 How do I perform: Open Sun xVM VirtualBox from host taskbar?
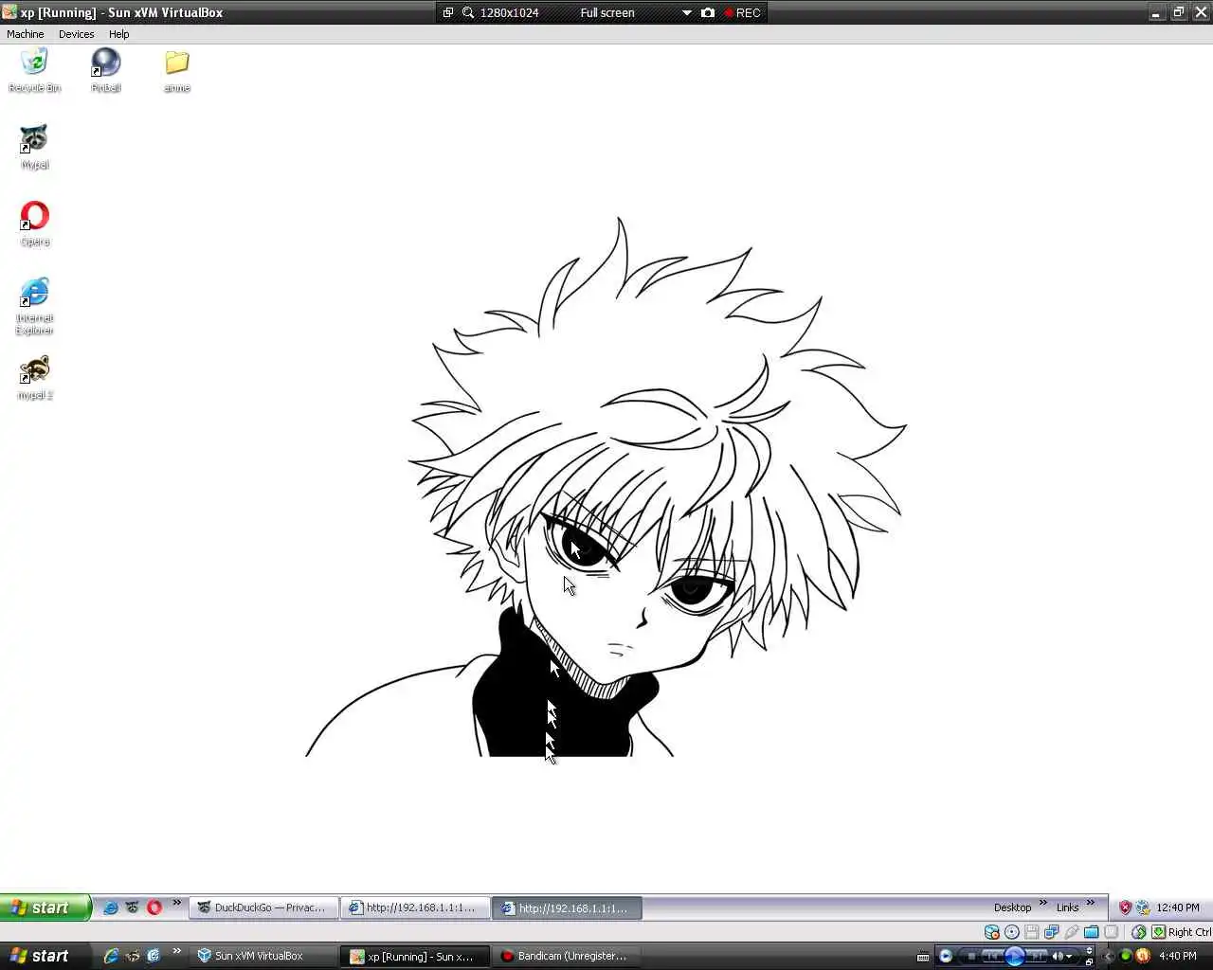click(x=263, y=956)
